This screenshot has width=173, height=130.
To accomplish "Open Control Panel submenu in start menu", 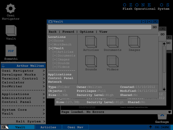I will (23, 102).
